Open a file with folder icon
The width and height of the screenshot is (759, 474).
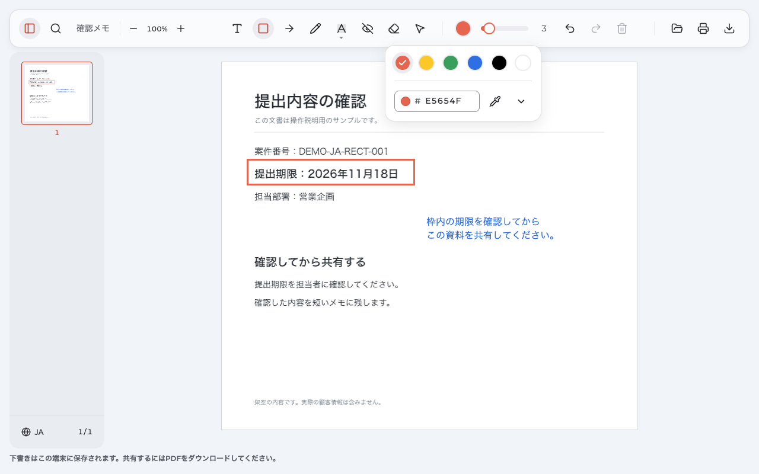677,28
